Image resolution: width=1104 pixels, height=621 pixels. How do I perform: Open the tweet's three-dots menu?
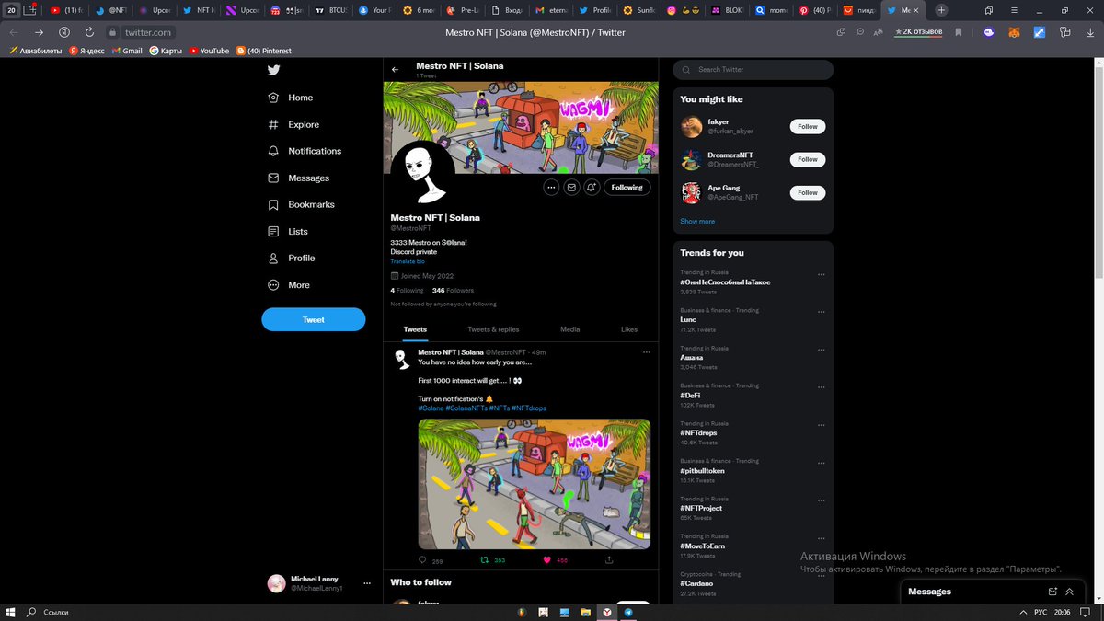(x=646, y=352)
